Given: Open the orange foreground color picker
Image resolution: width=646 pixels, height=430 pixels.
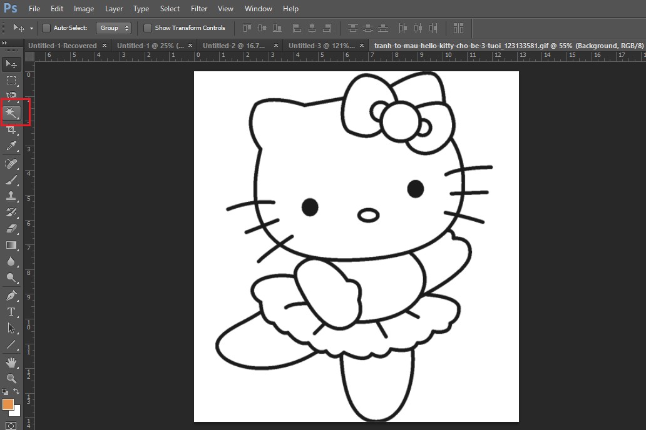Looking at the screenshot, I should (x=8, y=404).
